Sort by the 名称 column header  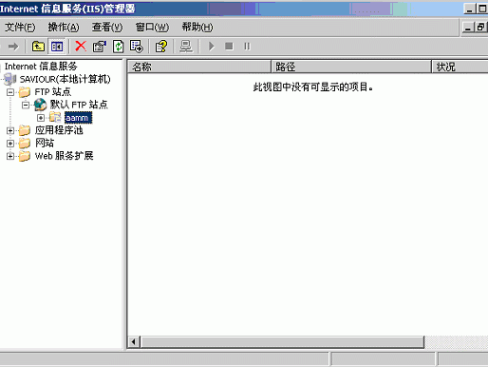click(x=199, y=67)
